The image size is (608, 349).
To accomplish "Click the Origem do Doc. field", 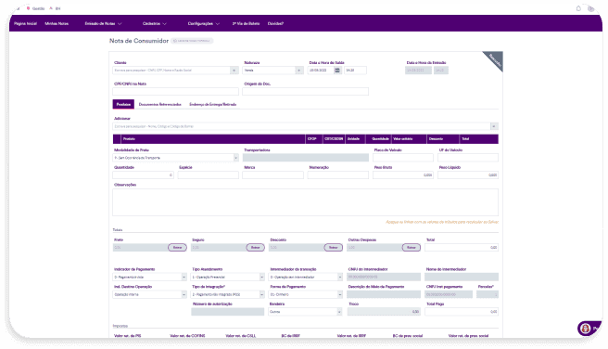I will [306, 91].
